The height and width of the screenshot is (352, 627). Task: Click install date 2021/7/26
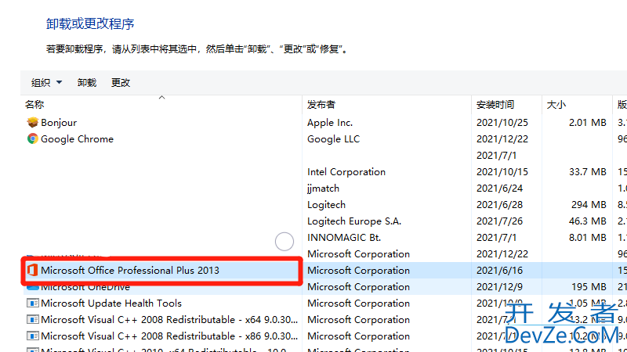[499, 221]
